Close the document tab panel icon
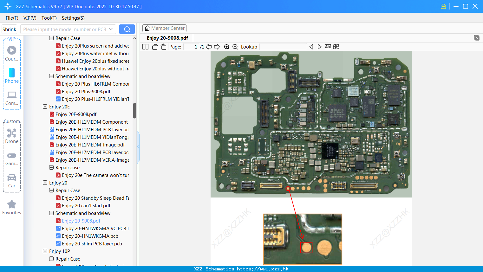The width and height of the screenshot is (483, 272). (x=476, y=38)
